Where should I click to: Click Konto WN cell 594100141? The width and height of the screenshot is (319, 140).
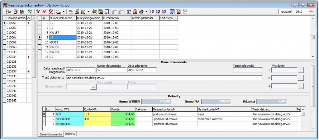pos(69,124)
